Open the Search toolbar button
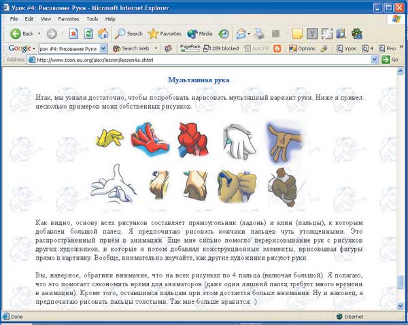The height and width of the screenshot is (325, 408). tap(129, 34)
